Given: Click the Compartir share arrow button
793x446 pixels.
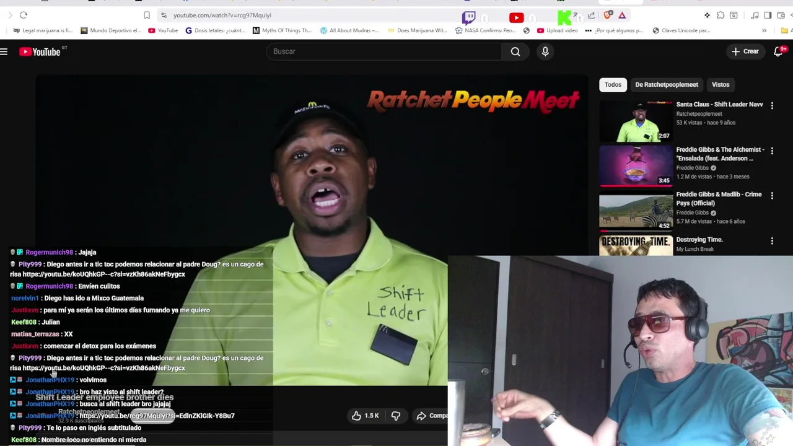Looking at the screenshot, I should (431, 416).
